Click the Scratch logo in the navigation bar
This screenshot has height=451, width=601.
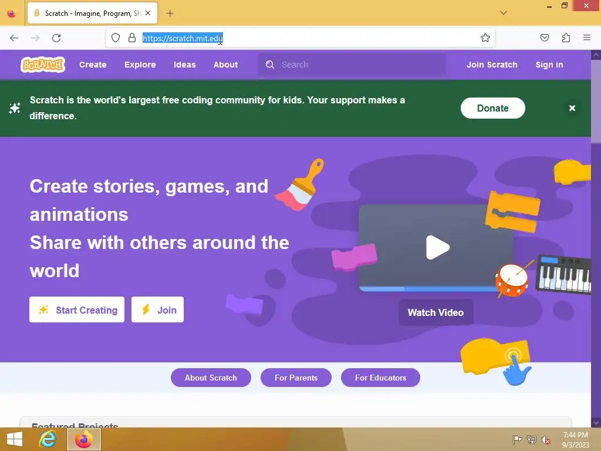click(x=43, y=65)
